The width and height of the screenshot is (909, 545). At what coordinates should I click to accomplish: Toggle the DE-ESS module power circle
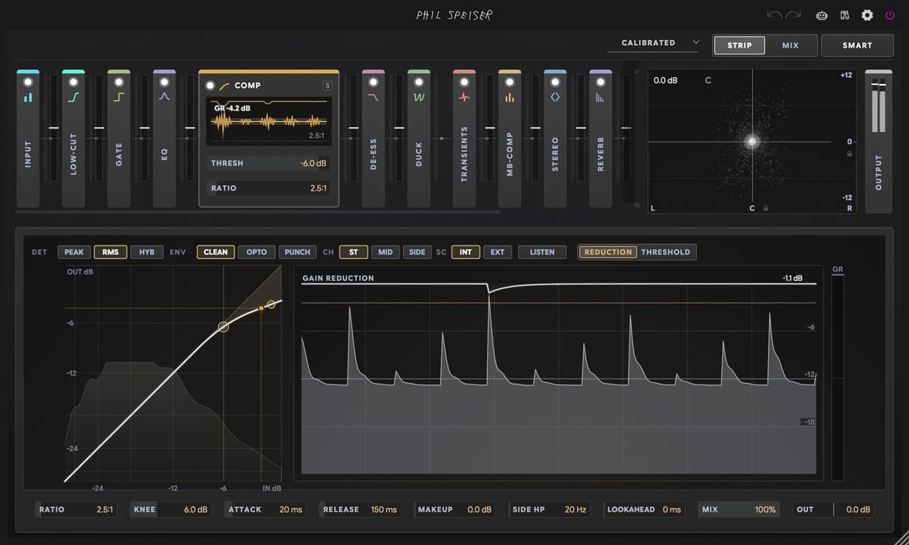click(373, 82)
